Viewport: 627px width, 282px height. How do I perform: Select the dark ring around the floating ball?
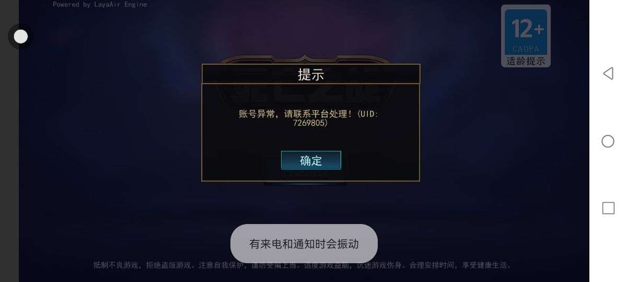pos(21,37)
